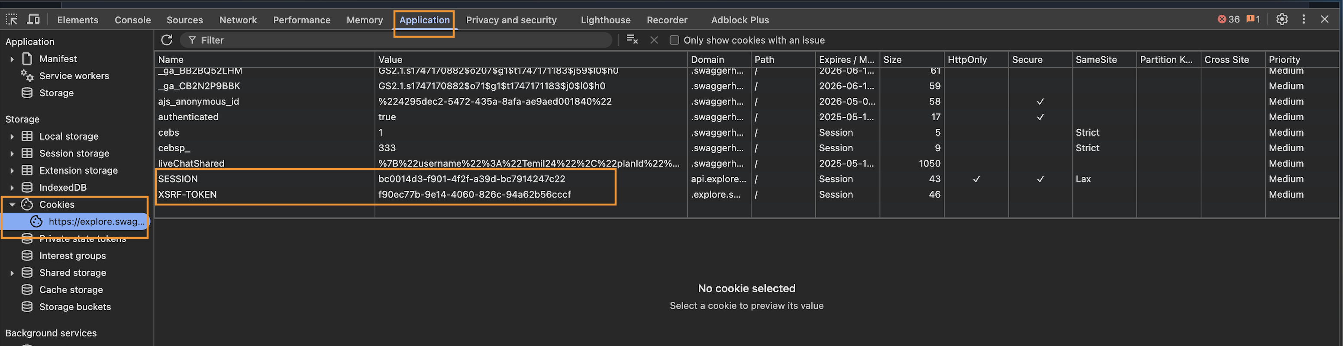Click the red error count badge
This screenshot has width=1343, height=346.
coord(1228,20)
